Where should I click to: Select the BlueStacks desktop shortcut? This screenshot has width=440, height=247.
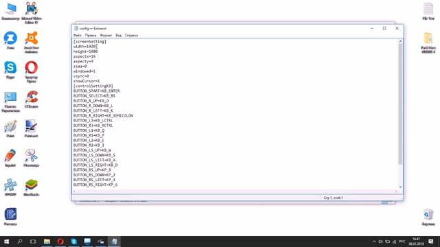pos(32,187)
